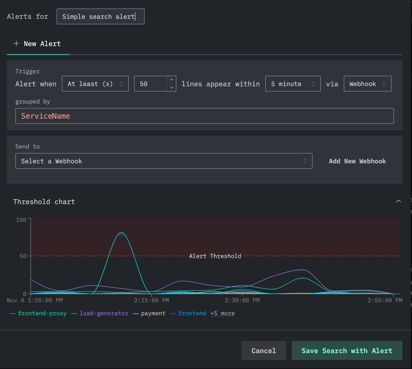Click the alert name input field
Screen dimensions: 412x369
coord(100,17)
